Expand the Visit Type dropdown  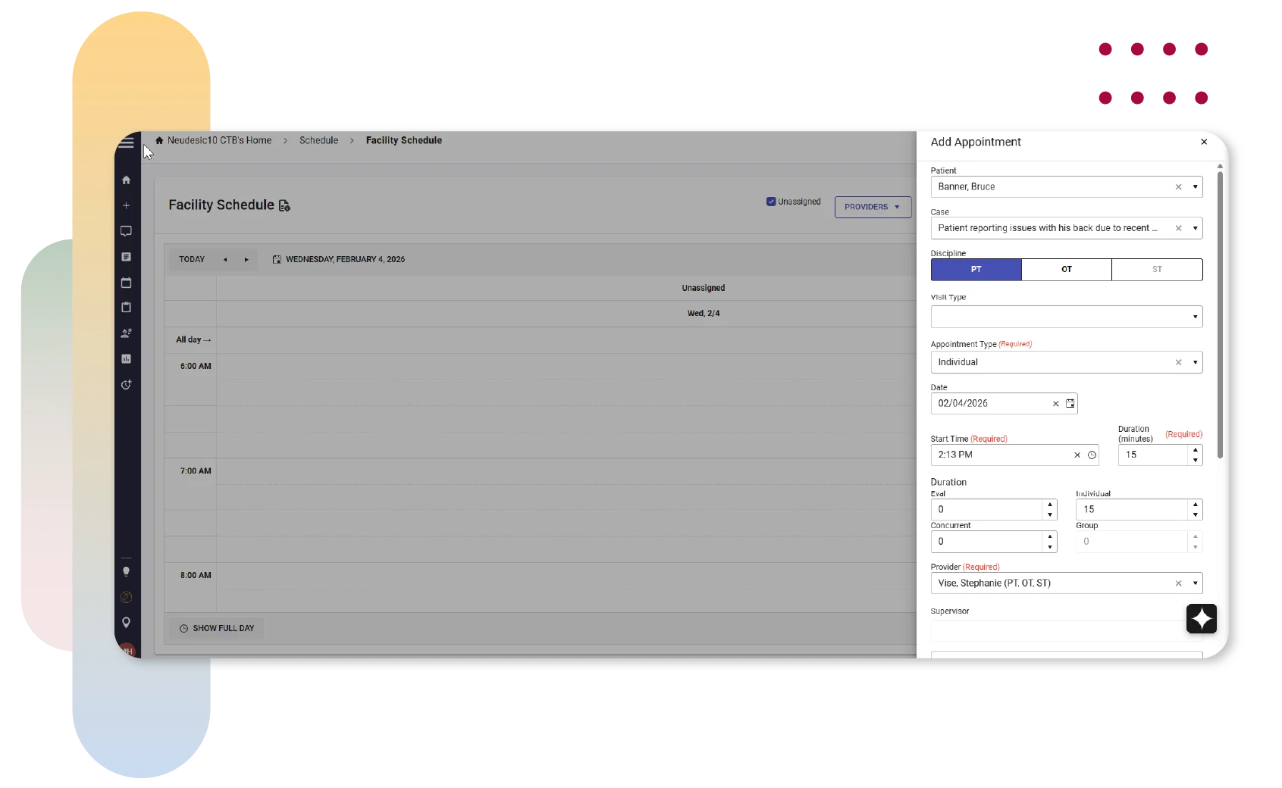coord(1195,317)
